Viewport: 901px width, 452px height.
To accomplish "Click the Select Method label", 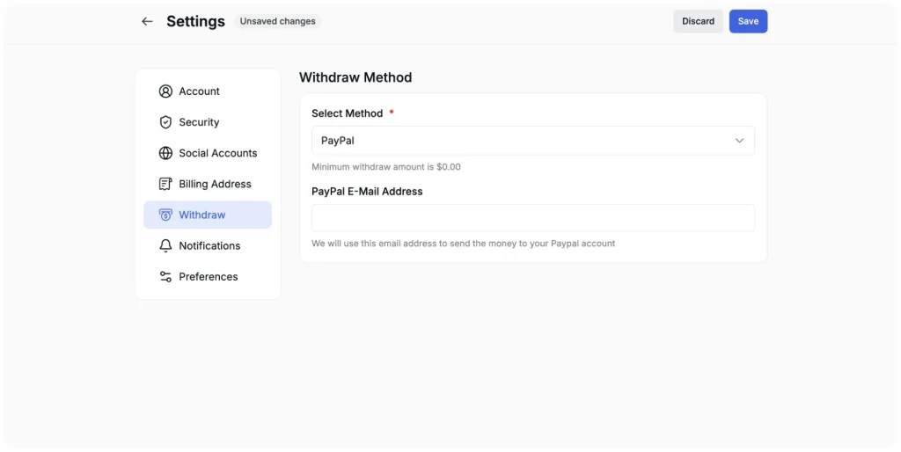I will pyautogui.click(x=347, y=113).
